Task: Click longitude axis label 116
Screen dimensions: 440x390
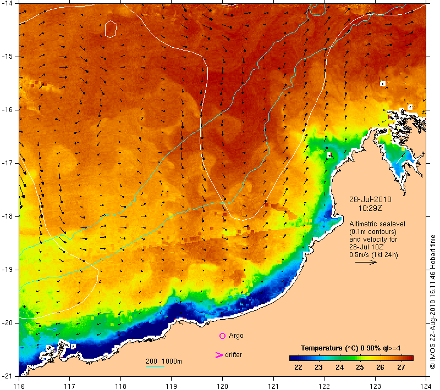Action: pos(19,386)
